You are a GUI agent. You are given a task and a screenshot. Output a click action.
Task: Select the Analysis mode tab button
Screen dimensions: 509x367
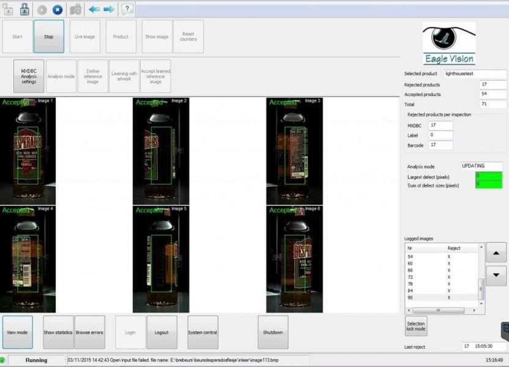(61, 76)
